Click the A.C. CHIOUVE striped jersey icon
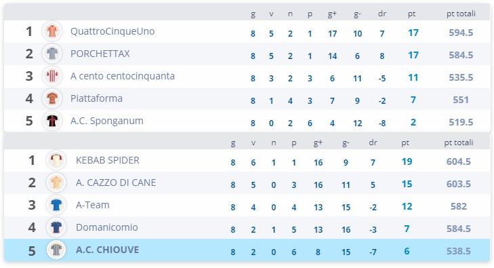 pyautogui.click(x=56, y=250)
